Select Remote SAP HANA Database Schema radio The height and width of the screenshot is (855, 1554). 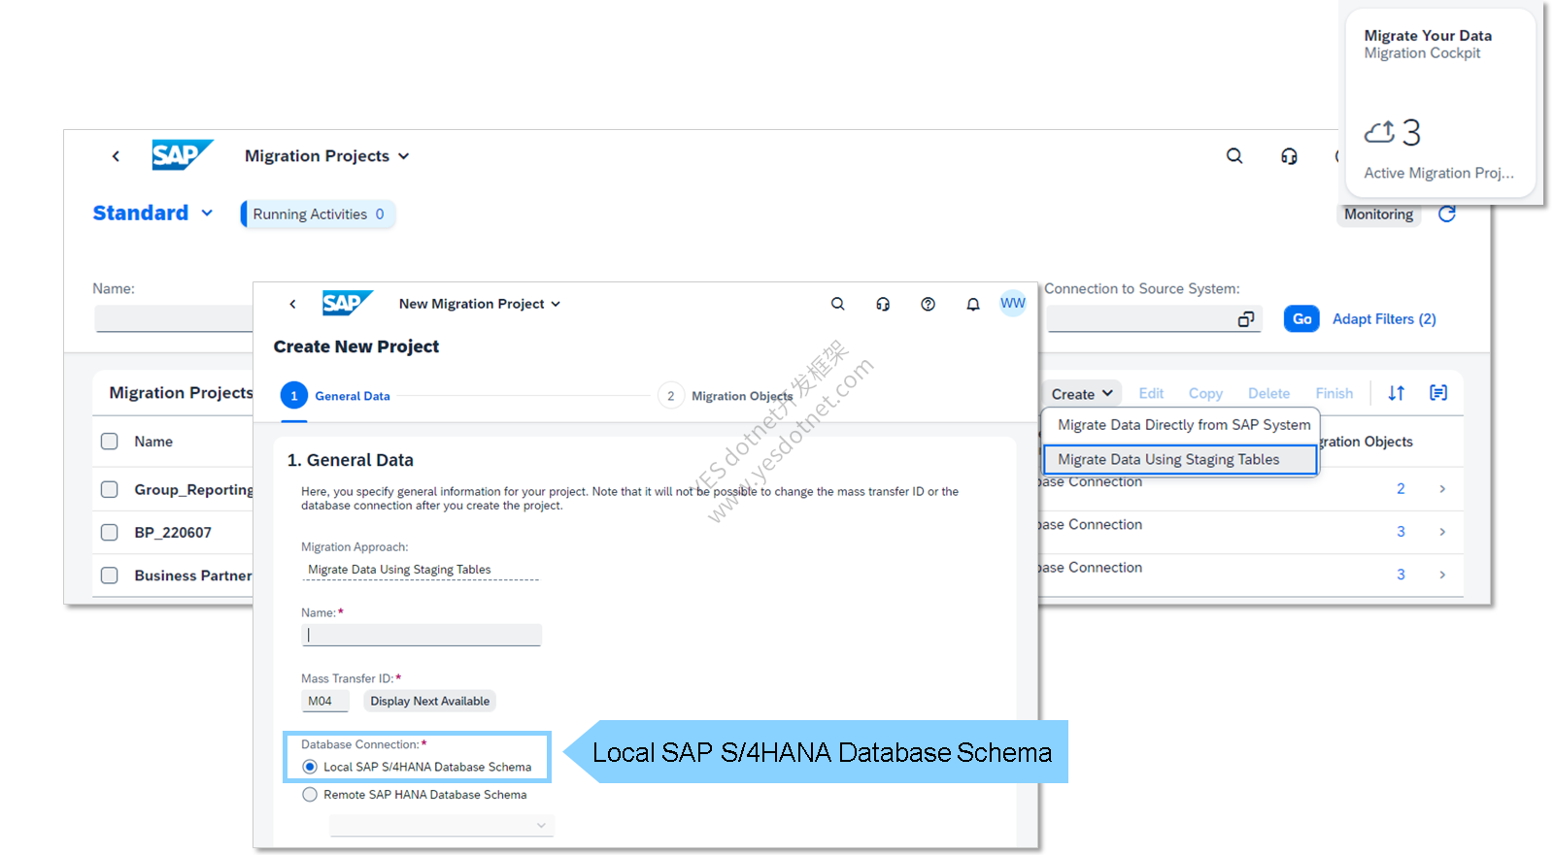click(x=310, y=794)
